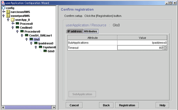Select the sweetpeaRMS label in tree
Screen dimensions: 178x110
click(20, 16)
